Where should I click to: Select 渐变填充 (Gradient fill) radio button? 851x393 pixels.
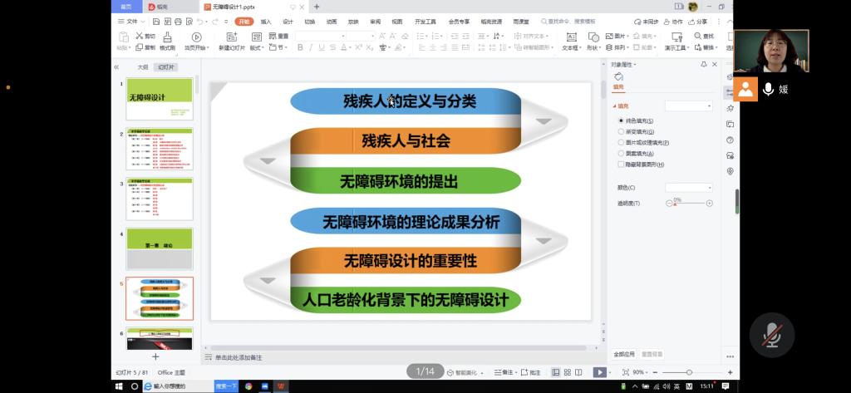[x=621, y=131]
